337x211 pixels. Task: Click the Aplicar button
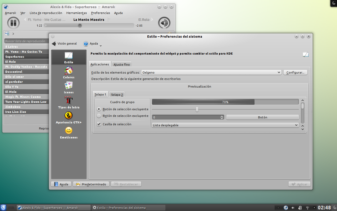pyautogui.click(x=299, y=184)
